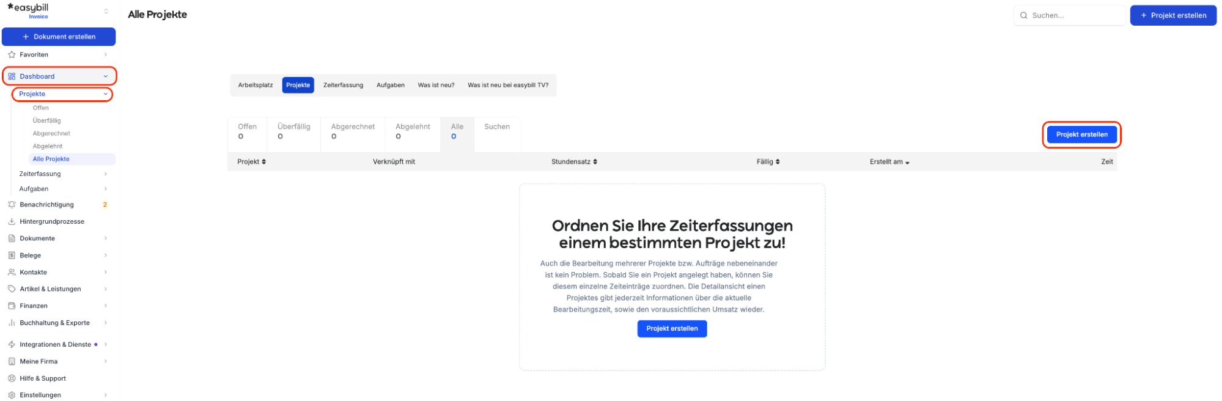Expand the Favoriten chevron
Screen dimensions: 1222x401
(x=106, y=54)
